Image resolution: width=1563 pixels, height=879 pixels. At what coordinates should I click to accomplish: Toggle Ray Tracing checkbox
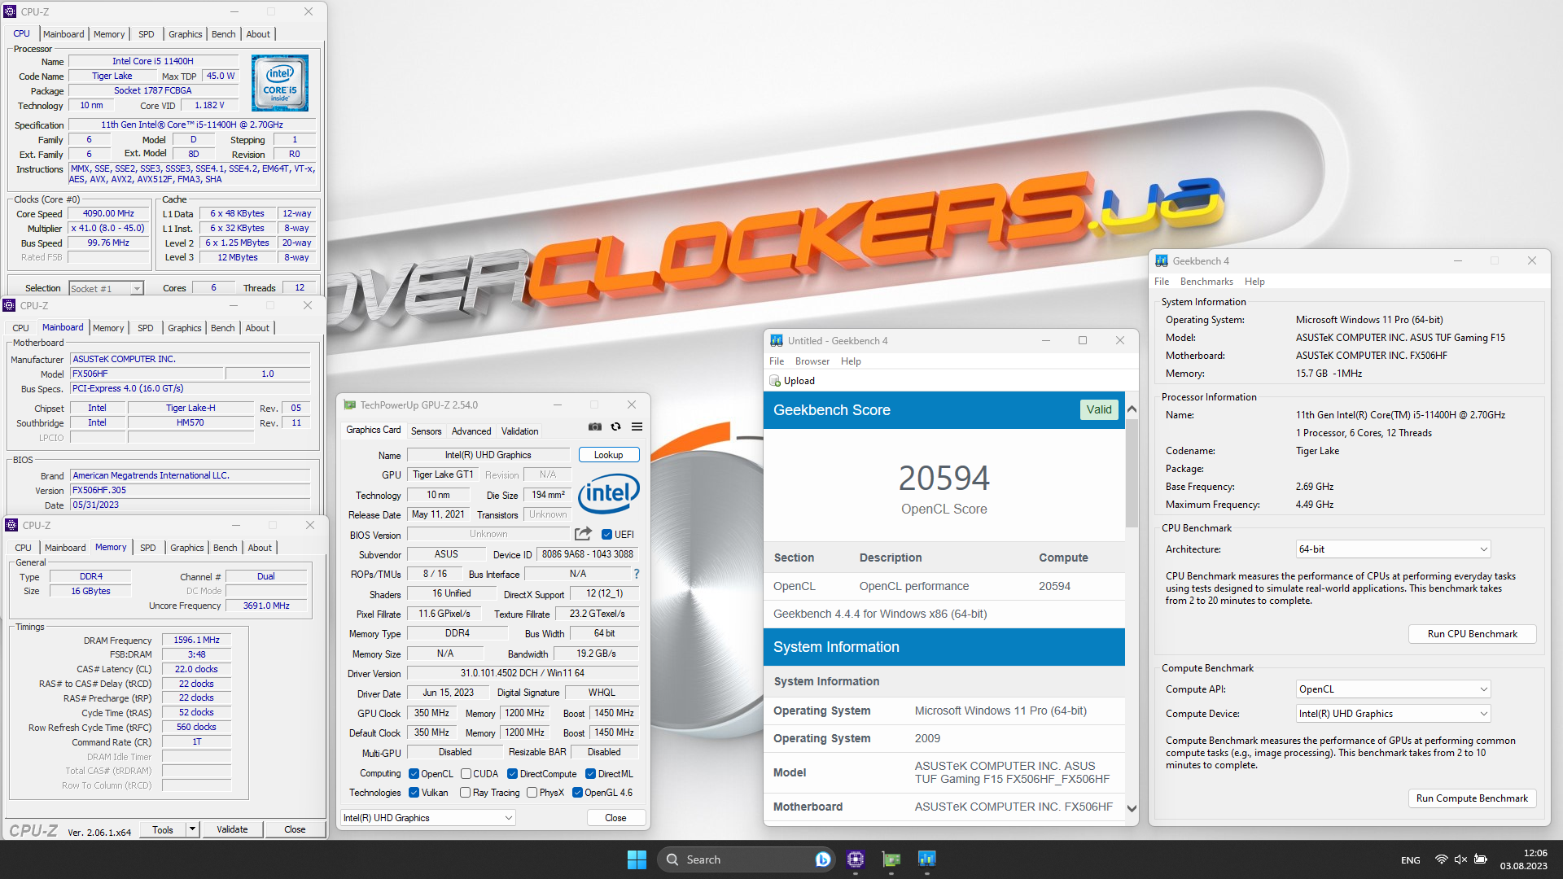click(x=465, y=793)
